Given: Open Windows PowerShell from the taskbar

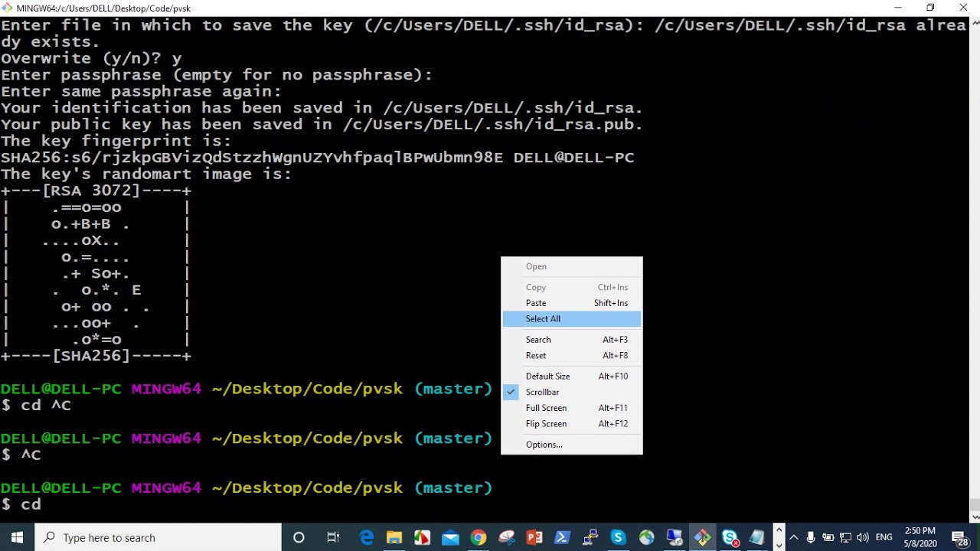Looking at the screenshot, I should 561,537.
